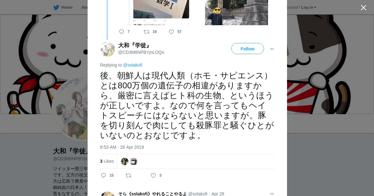Close the tweet overlay with X icon

(363, 7)
